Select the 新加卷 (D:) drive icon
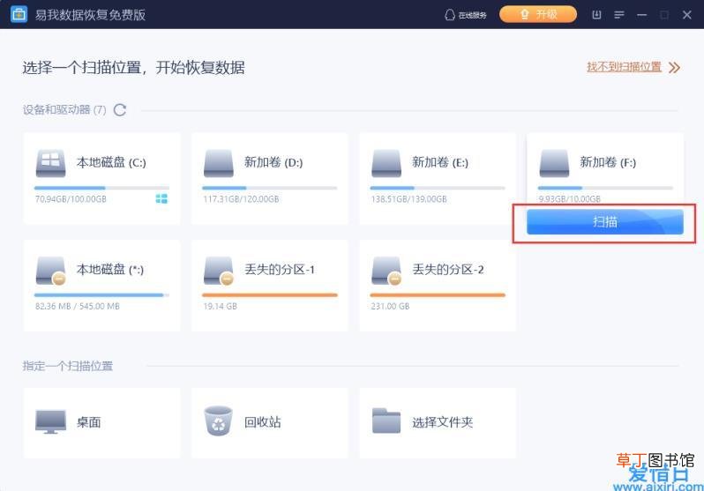The width and height of the screenshot is (704, 491). [x=218, y=163]
